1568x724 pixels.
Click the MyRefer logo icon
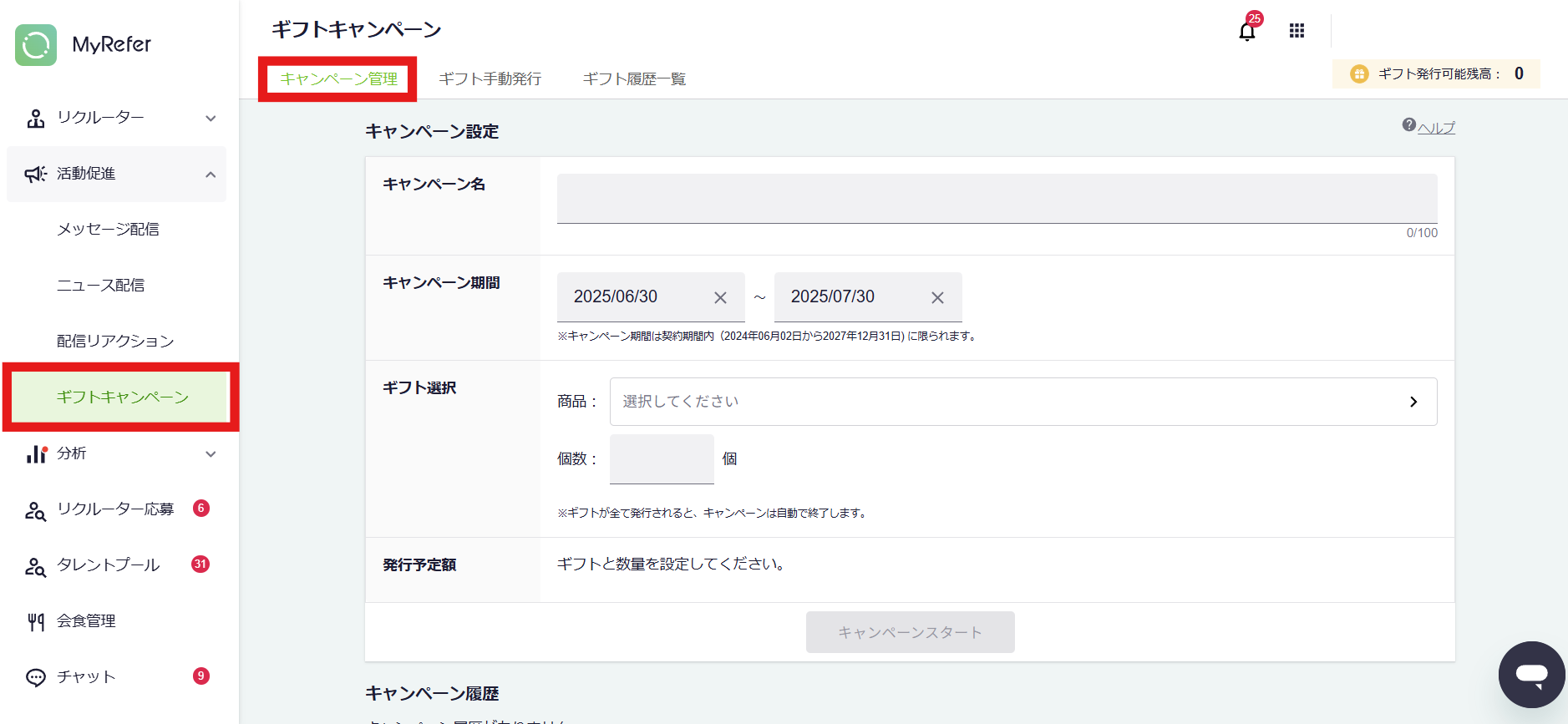coord(36,45)
